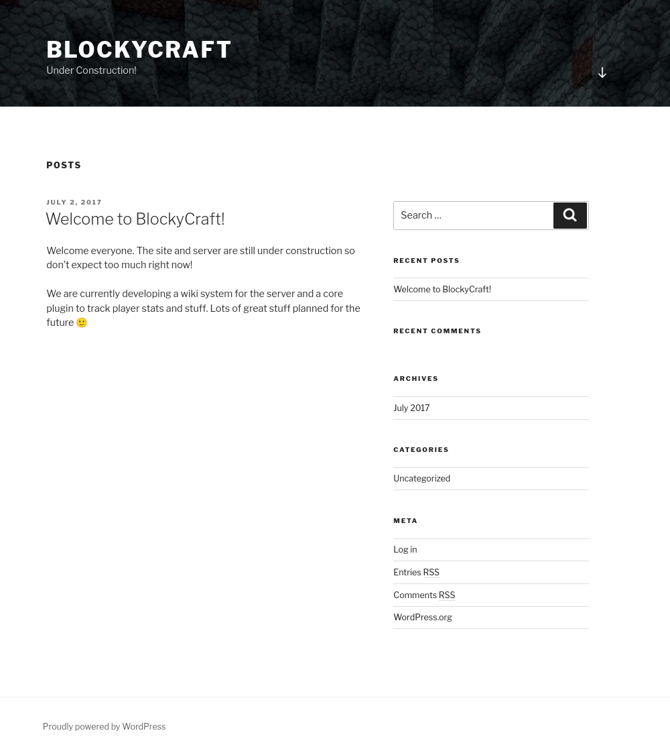670x743 pixels.
Task: Click the Recent Comments widget heading
Action: coord(437,331)
